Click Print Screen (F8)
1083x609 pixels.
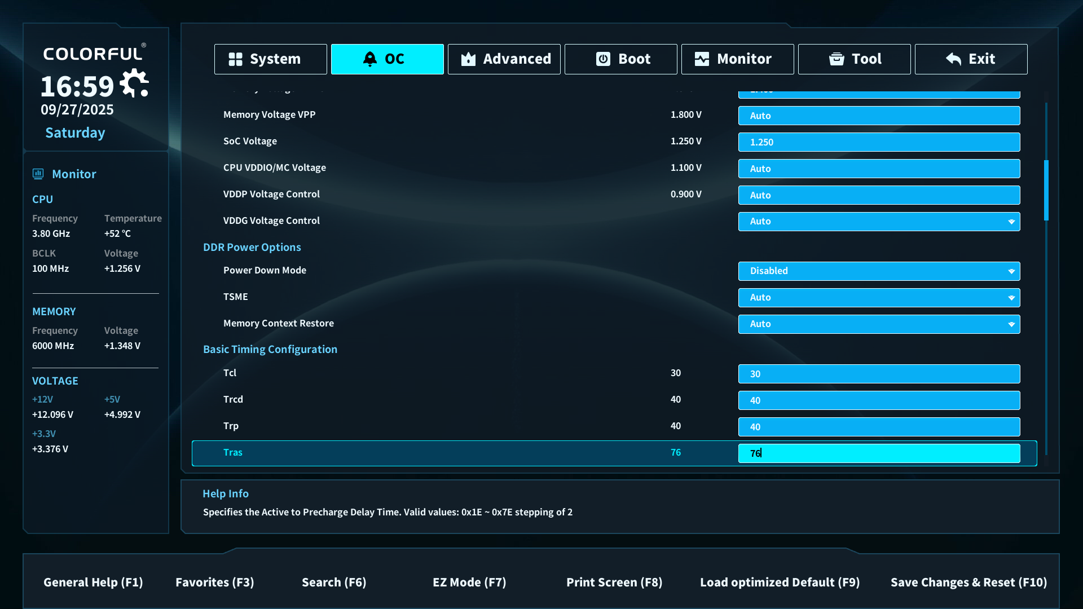(614, 582)
